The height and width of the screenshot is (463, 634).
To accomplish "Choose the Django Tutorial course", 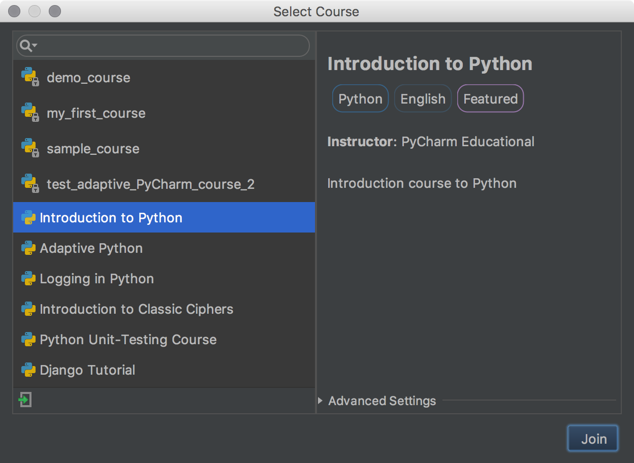I will pyautogui.click(x=164, y=370).
